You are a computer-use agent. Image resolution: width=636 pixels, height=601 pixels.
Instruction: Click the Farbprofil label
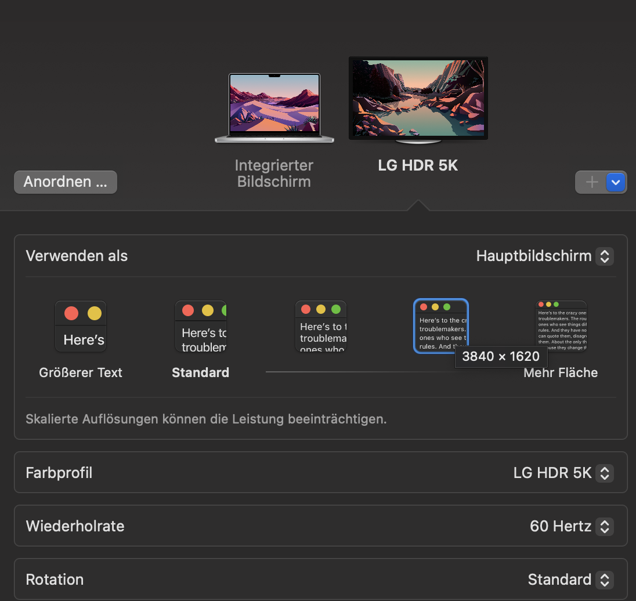[x=59, y=473]
